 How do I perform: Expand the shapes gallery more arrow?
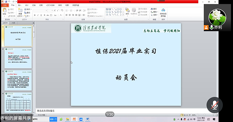(123, 15)
